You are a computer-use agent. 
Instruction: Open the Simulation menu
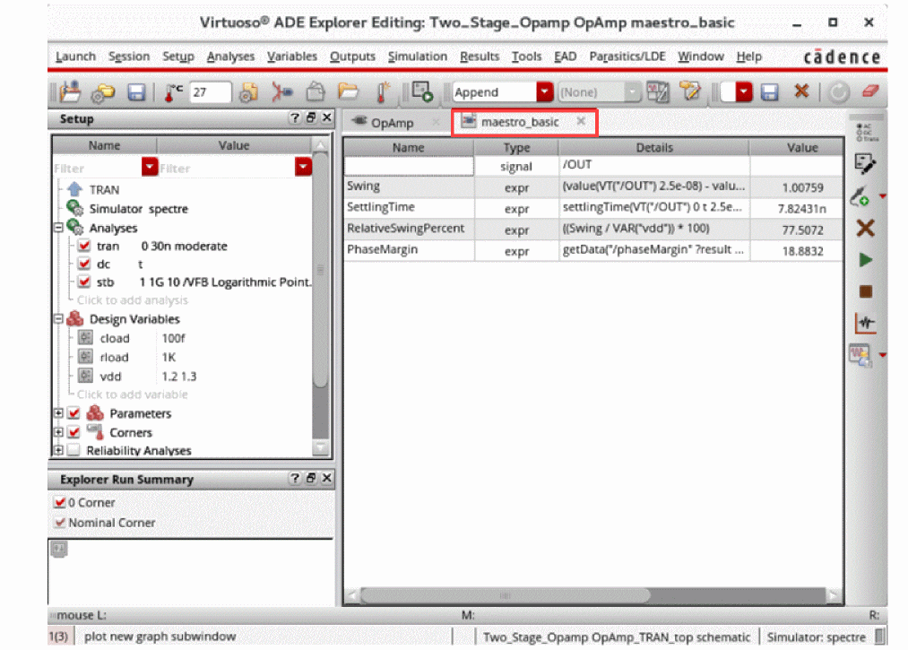pyautogui.click(x=417, y=56)
